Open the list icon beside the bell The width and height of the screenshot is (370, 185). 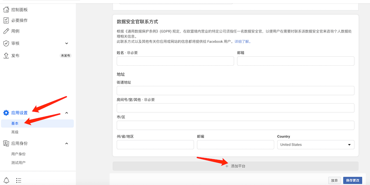click(19, 180)
